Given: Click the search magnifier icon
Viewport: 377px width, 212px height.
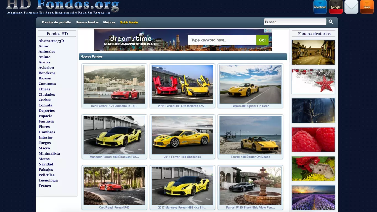Looking at the screenshot, I should 331,22.
